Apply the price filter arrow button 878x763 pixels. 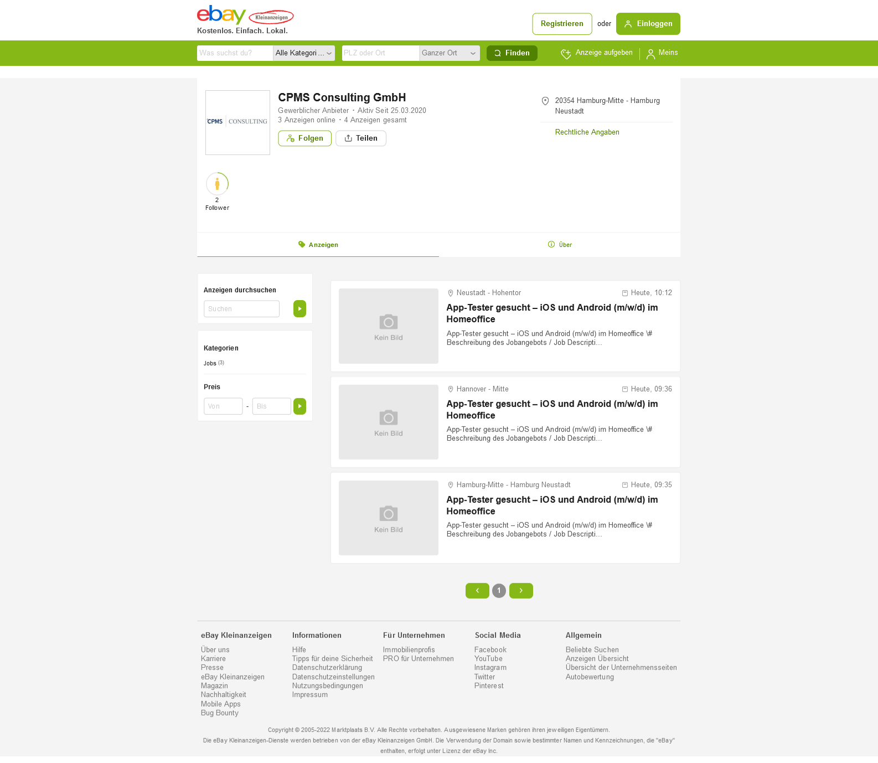click(x=299, y=406)
